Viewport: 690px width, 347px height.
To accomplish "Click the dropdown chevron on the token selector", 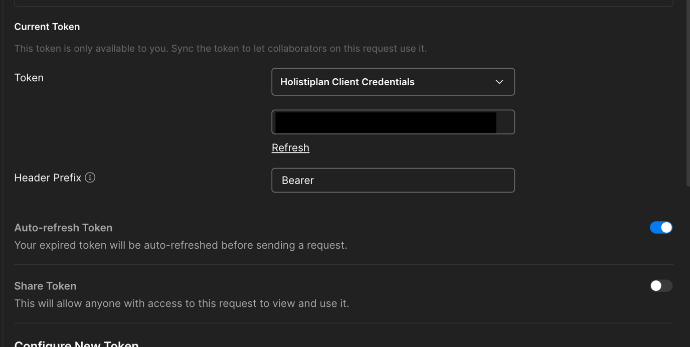I will (499, 81).
